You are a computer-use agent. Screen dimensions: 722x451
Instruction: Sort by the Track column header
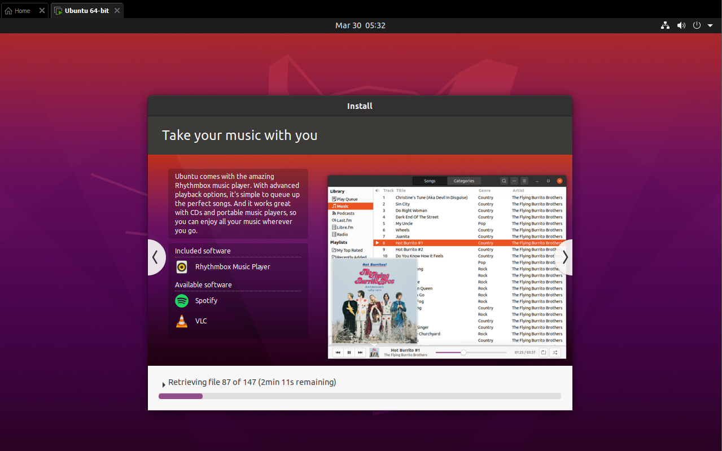(388, 191)
